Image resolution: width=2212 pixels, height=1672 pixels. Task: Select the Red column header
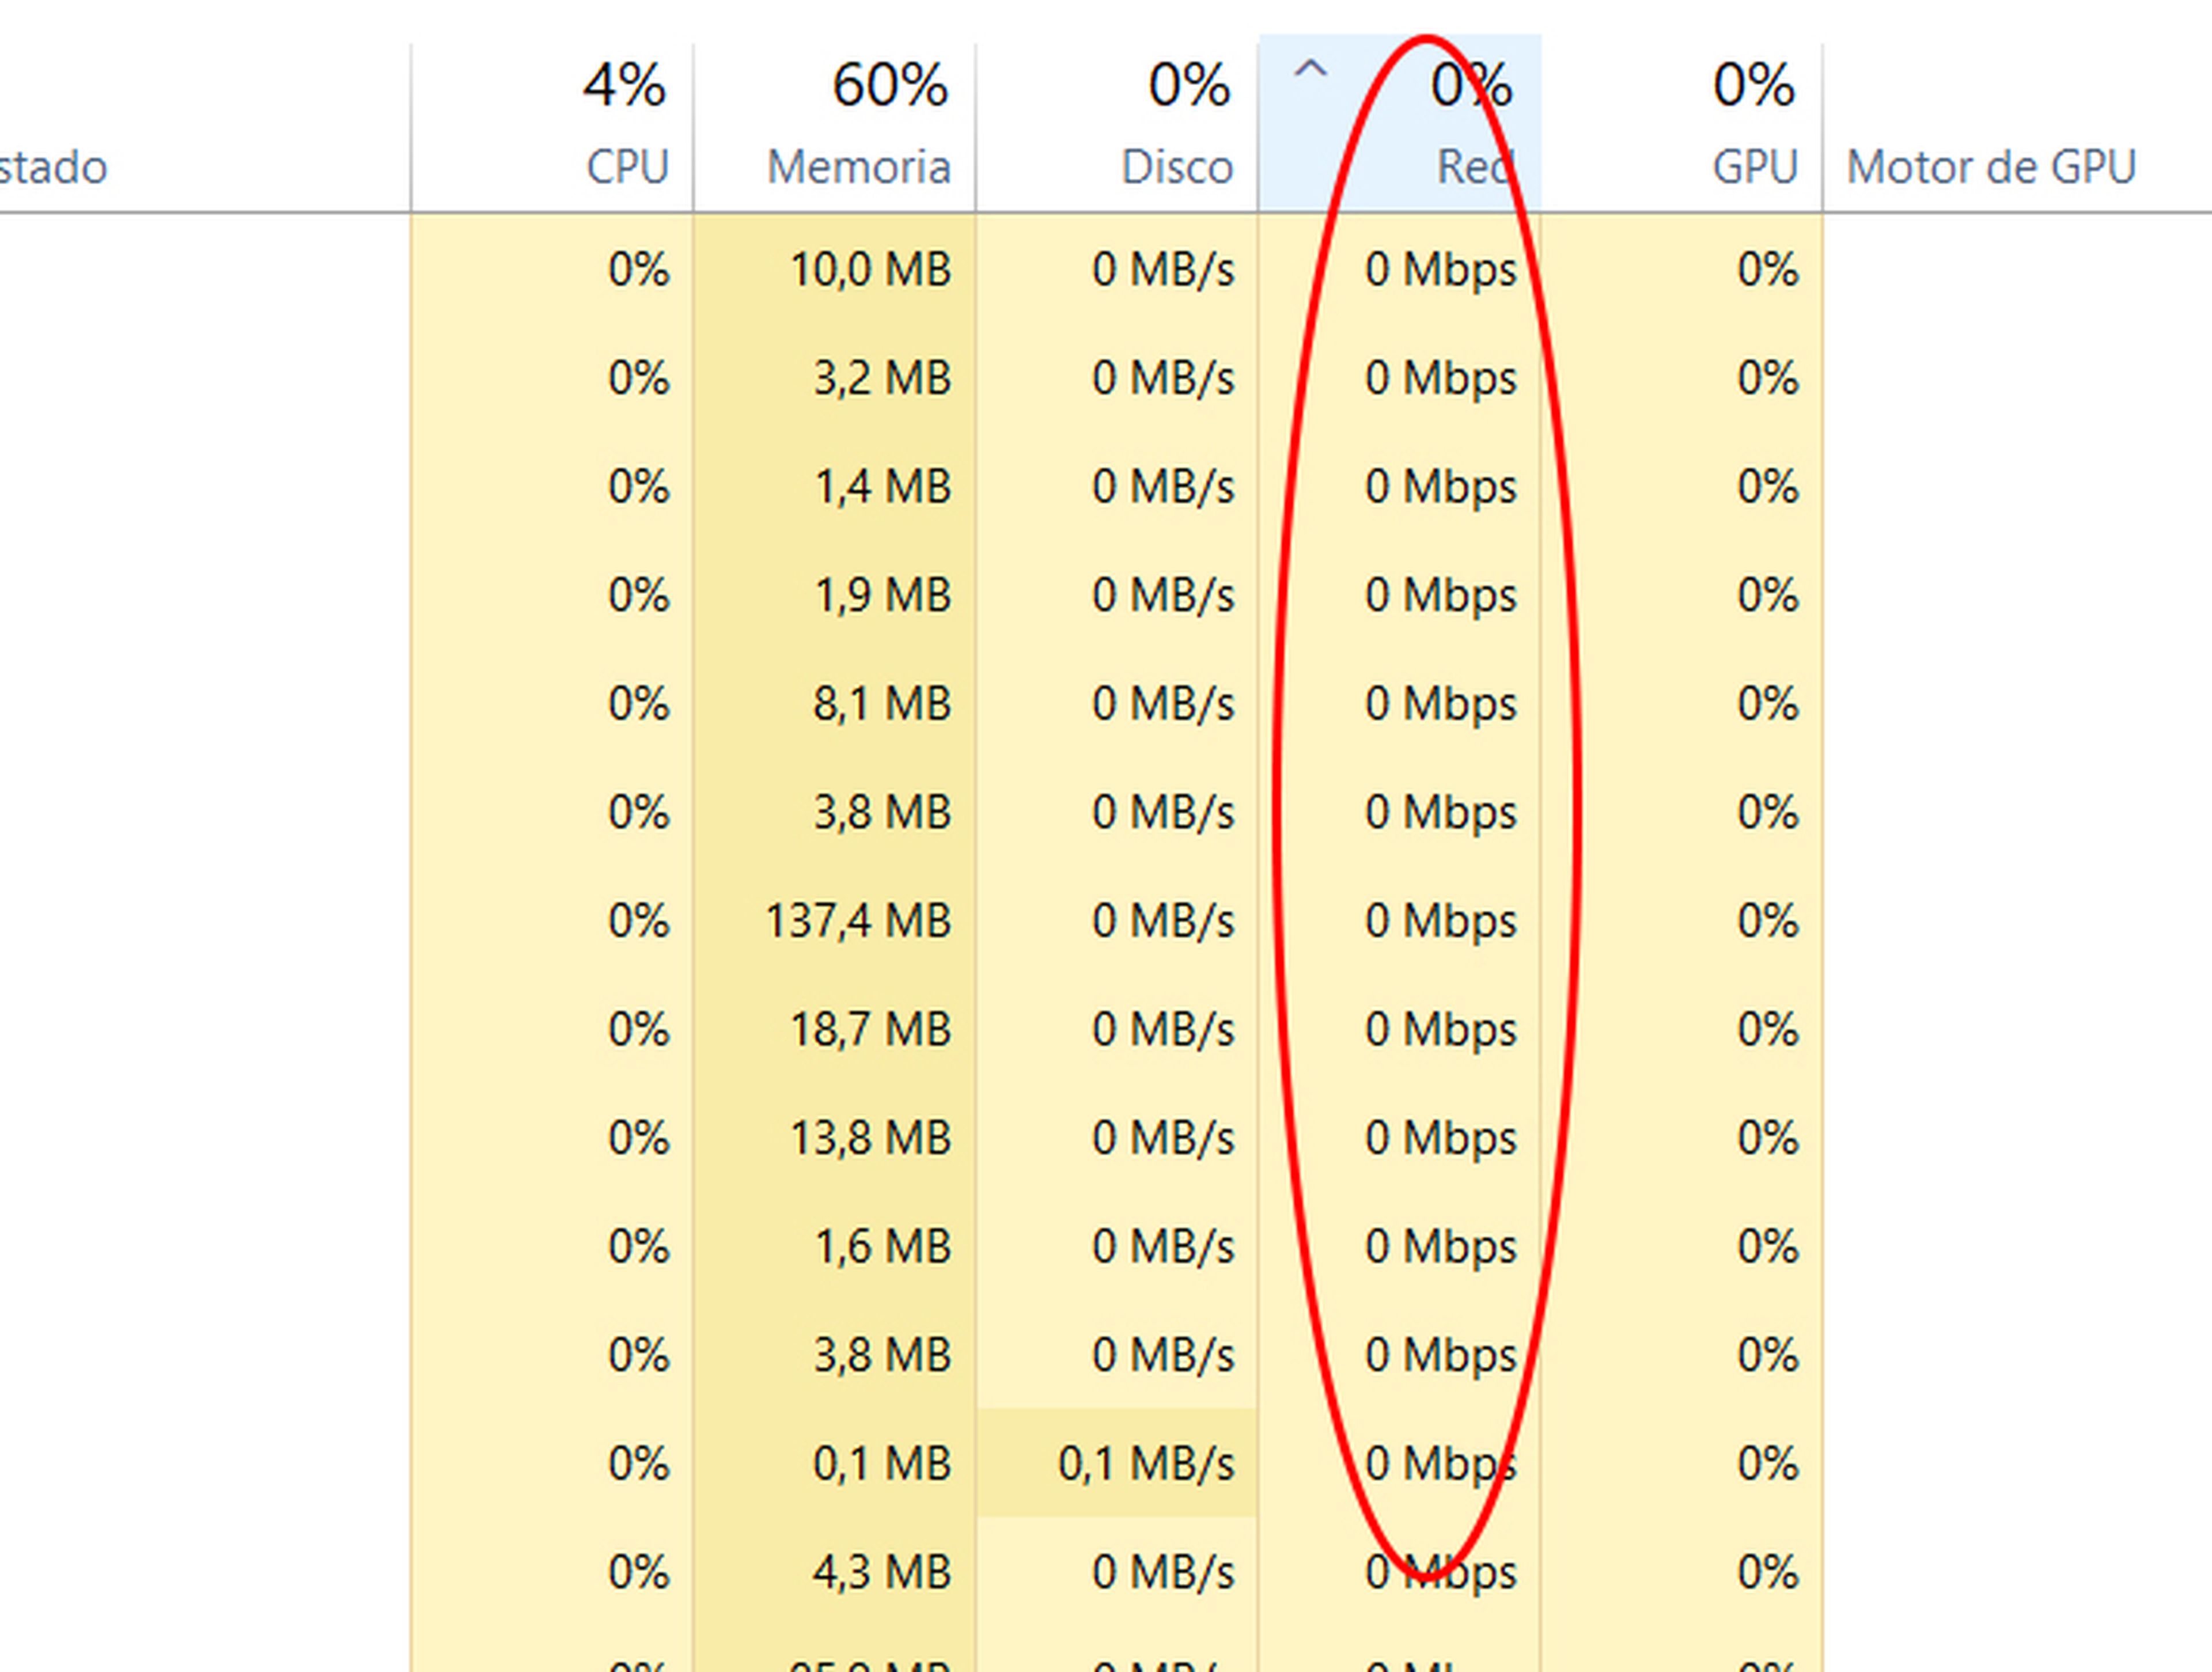point(1474,167)
